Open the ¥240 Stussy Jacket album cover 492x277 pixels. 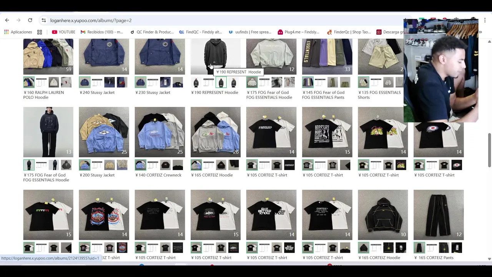[104, 57]
